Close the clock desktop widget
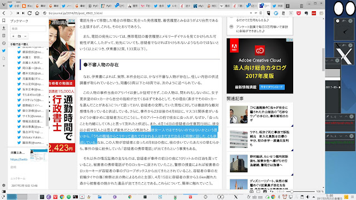356x200 pixels. pyautogui.click(x=350, y=21)
